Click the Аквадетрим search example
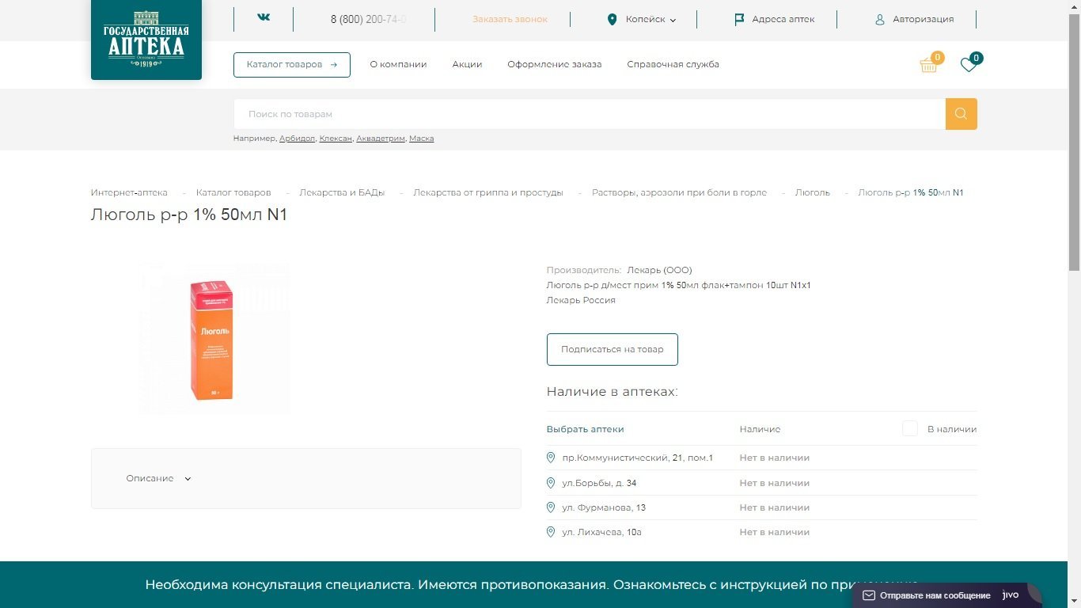 pos(381,139)
